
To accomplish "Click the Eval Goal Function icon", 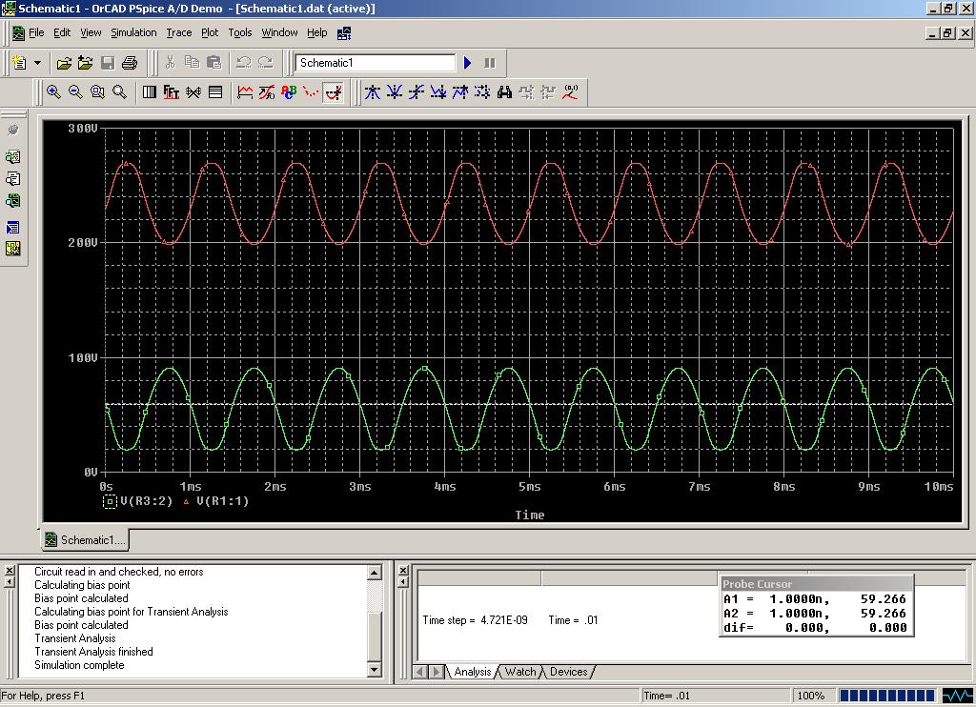I will (x=267, y=92).
